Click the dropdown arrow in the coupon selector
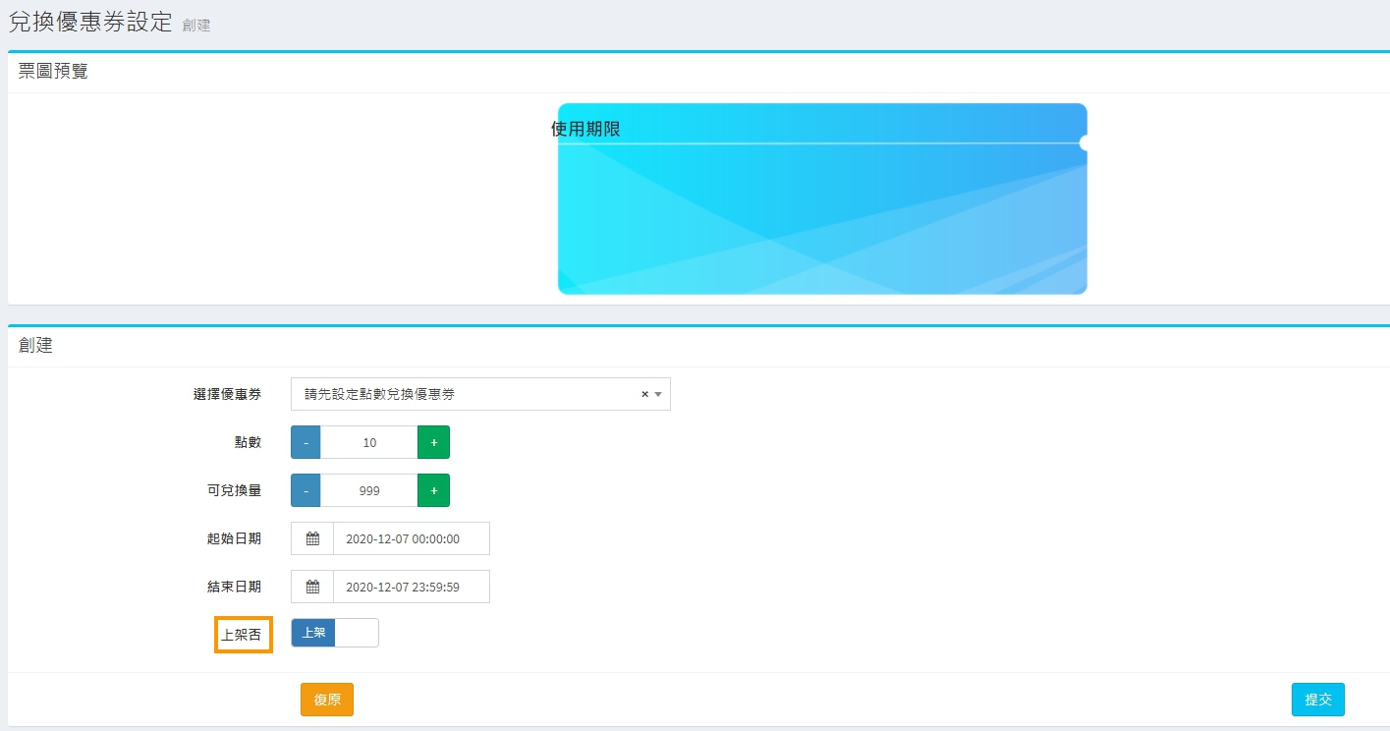This screenshot has width=1390, height=731. click(658, 394)
